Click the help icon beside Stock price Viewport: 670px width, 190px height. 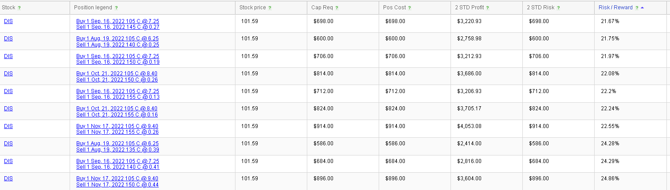point(270,8)
